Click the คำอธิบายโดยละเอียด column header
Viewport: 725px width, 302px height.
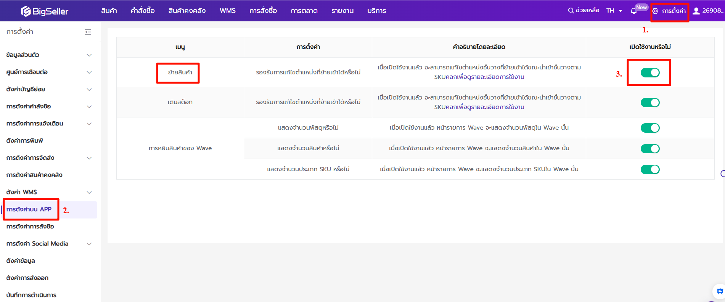tap(479, 47)
